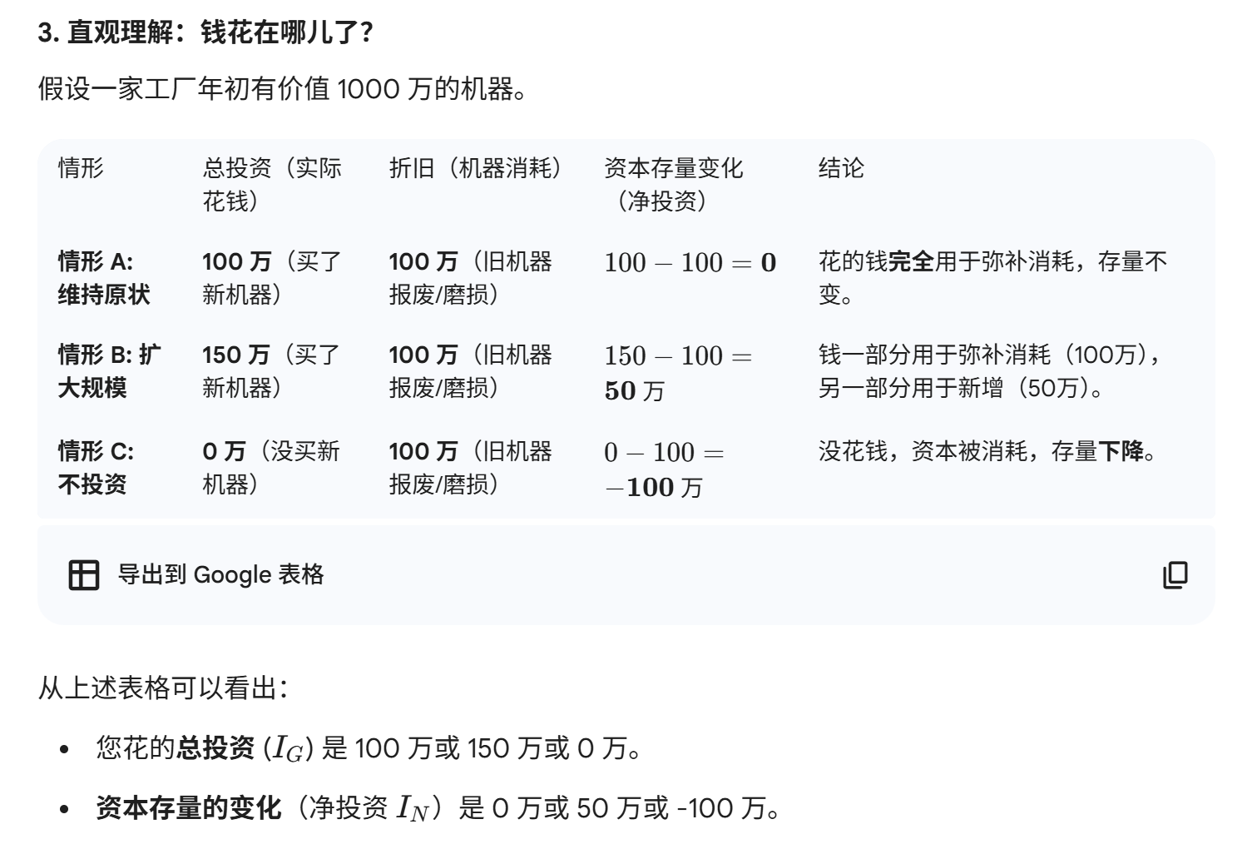Image resolution: width=1247 pixels, height=854 pixels.
Task: Click the 结论 column header
Action: tap(841, 168)
